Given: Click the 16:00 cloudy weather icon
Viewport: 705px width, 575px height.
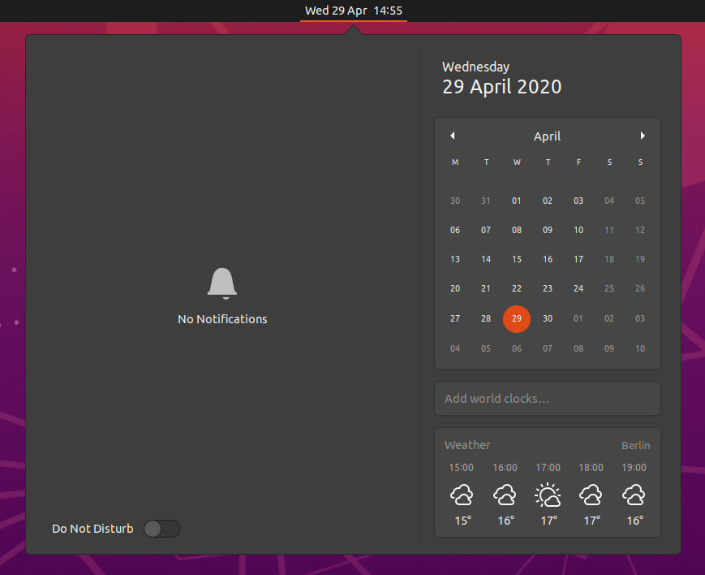Looking at the screenshot, I should click(505, 495).
